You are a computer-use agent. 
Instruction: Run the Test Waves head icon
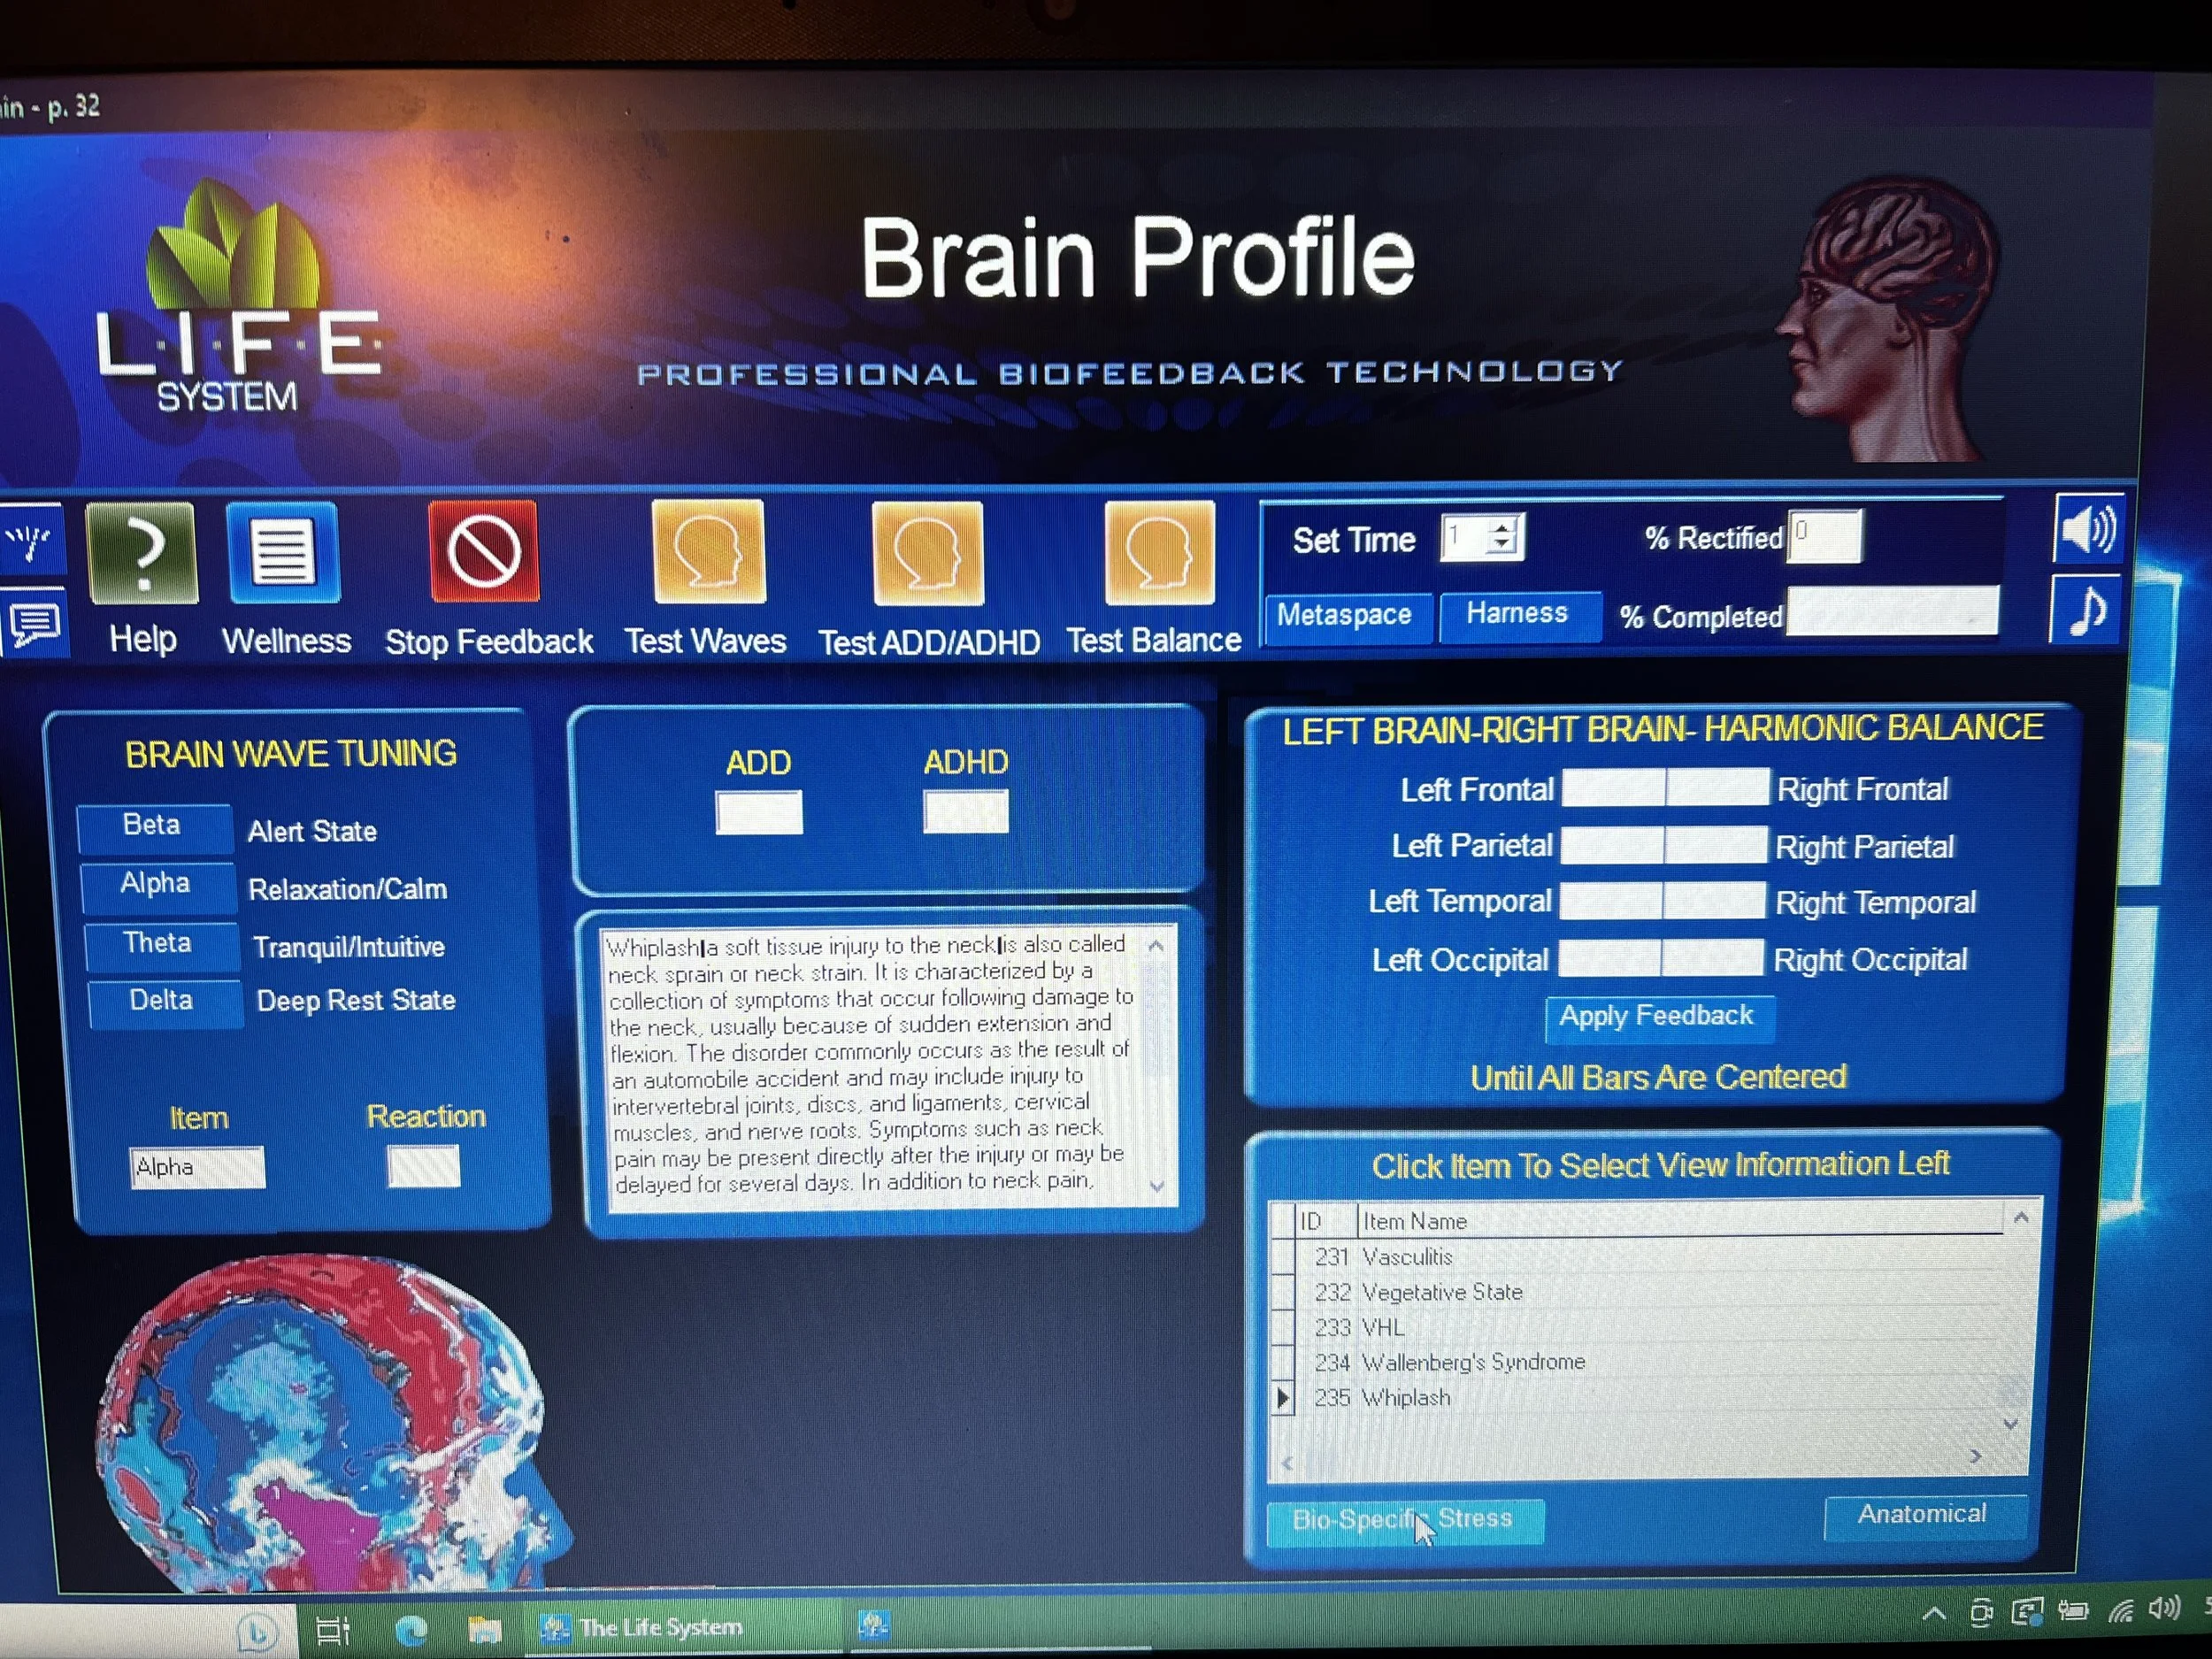(708, 551)
